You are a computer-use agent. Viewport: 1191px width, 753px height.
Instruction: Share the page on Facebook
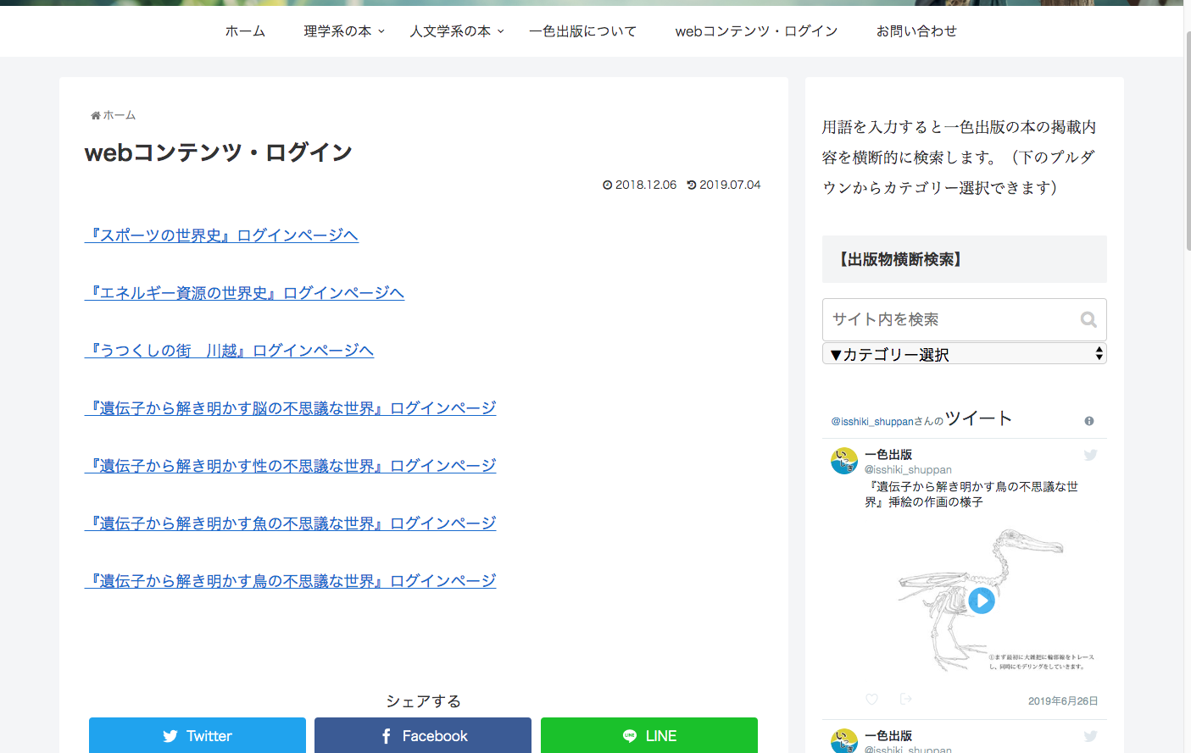tap(423, 735)
